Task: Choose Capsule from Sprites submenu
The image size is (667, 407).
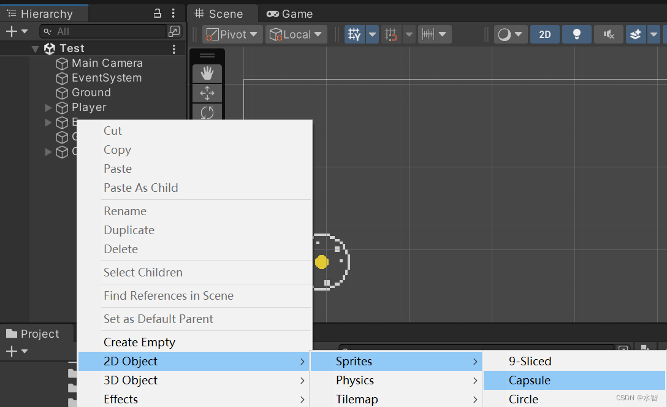Action: (530, 380)
